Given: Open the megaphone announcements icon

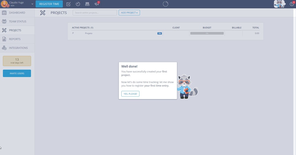Looking at the screenshot, I should coord(96,4).
